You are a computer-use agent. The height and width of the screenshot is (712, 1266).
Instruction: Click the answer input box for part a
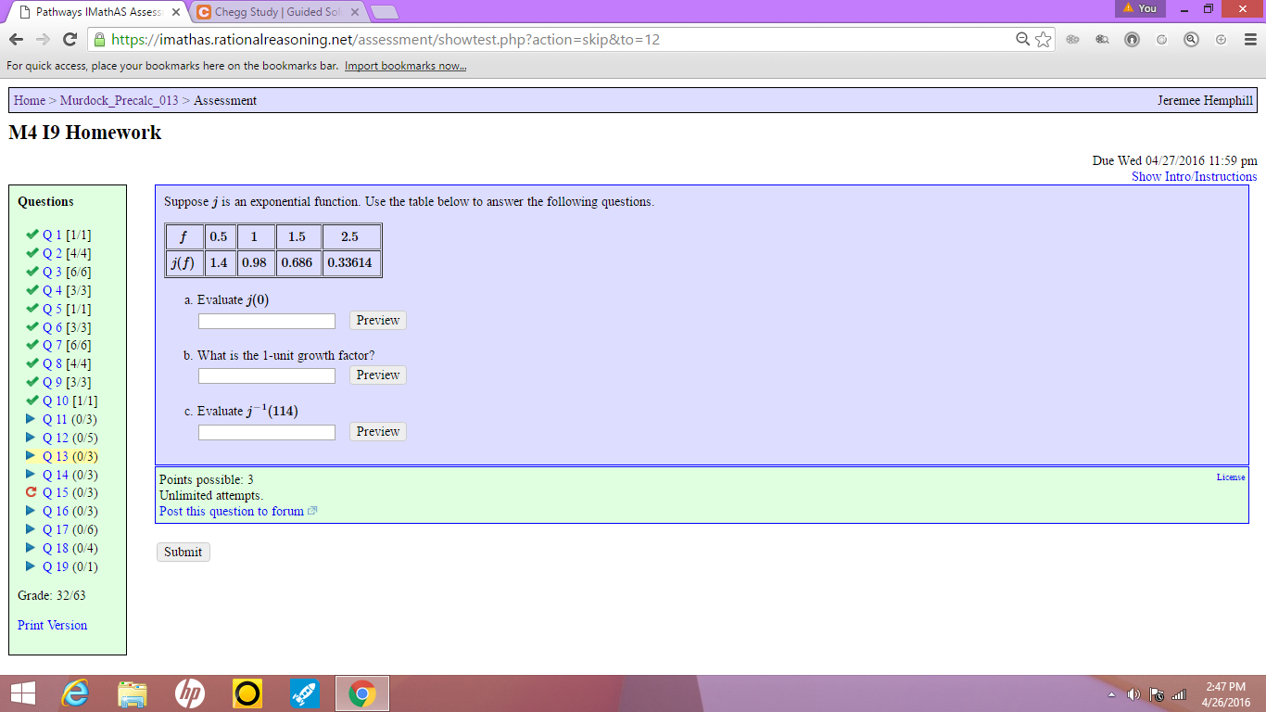coord(266,321)
